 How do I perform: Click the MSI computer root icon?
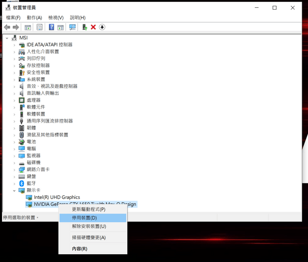tap(14, 38)
